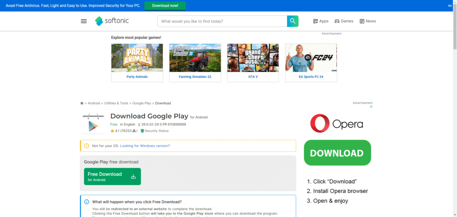Focus the search input field
The image size is (457, 217).
point(222,21)
